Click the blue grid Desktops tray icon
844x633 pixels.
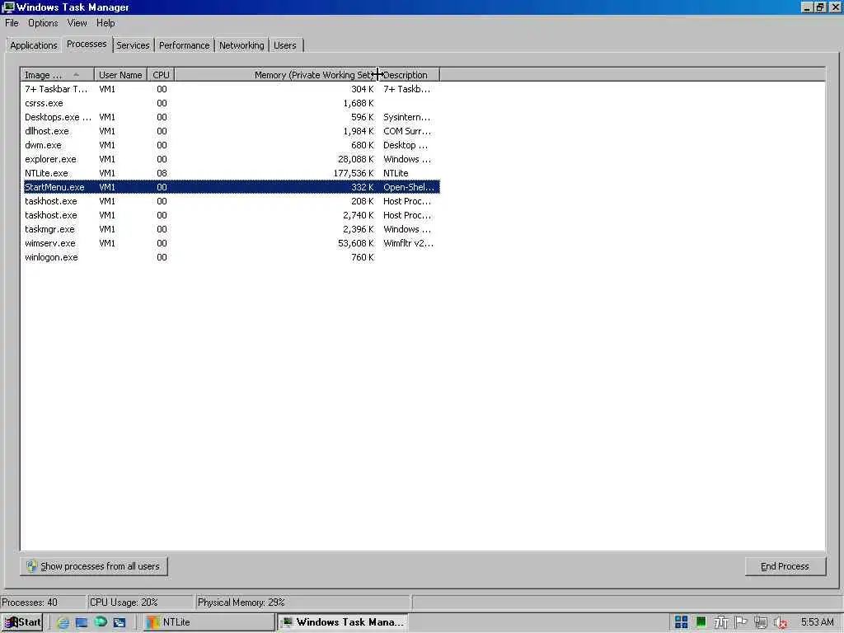[x=681, y=622]
